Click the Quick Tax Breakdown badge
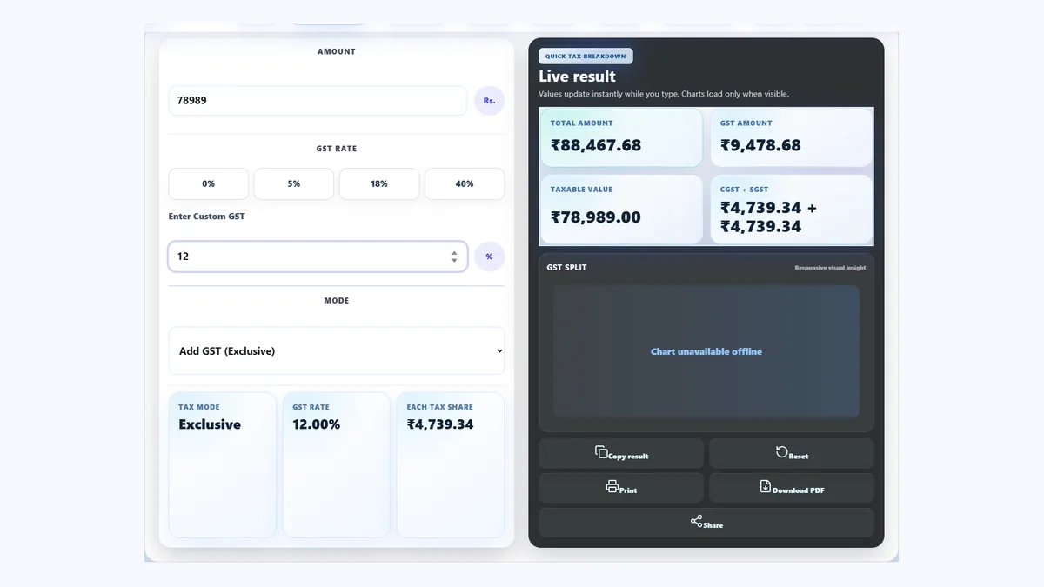The width and height of the screenshot is (1044, 587). coord(586,56)
